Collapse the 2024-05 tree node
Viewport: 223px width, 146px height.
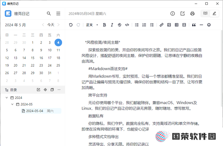coord(12,104)
